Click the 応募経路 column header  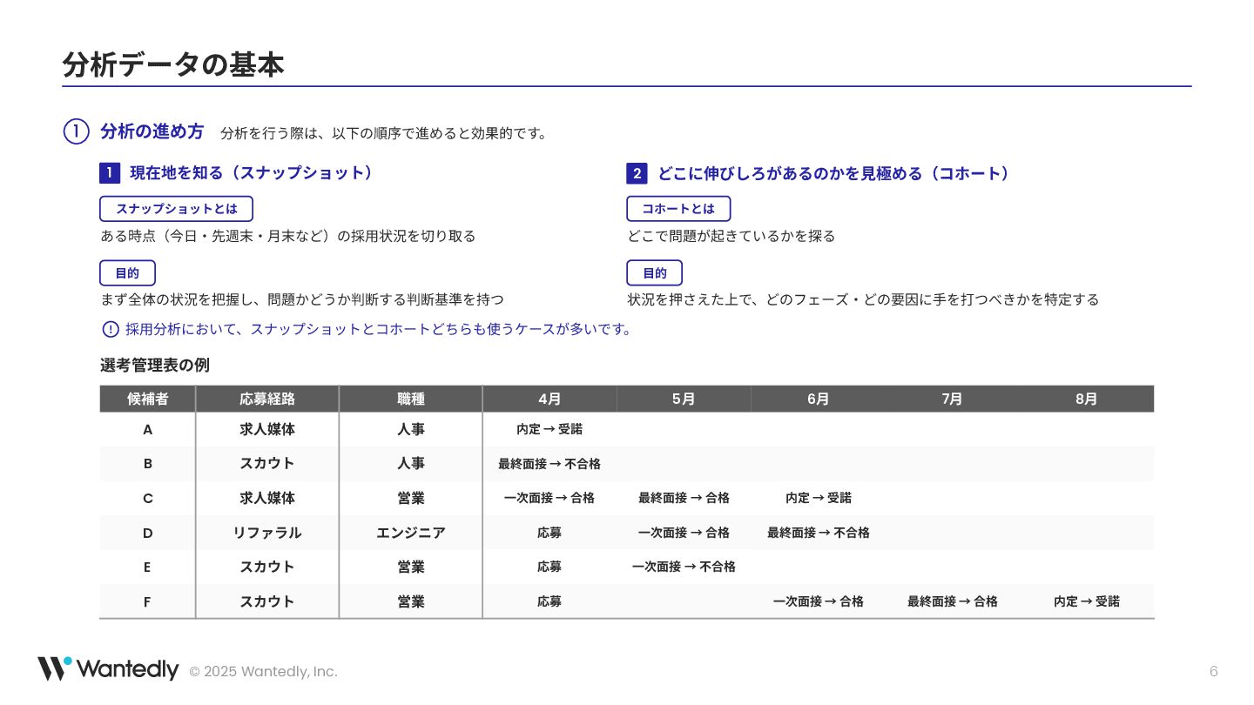coord(267,399)
